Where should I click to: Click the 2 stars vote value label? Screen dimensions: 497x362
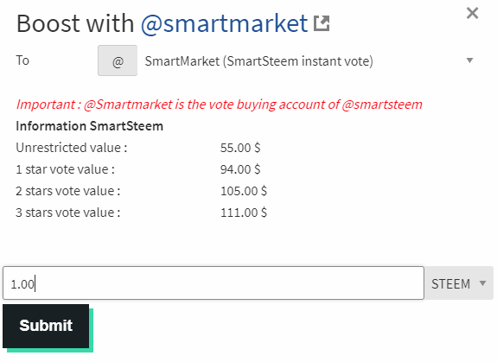click(x=68, y=191)
